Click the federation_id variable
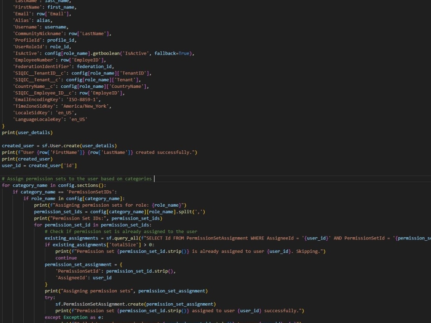 (94, 66)
